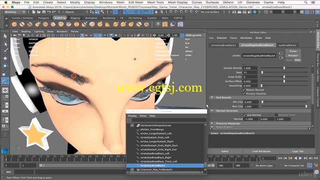Click the four-view layout icon
The width and height of the screenshot is (320, 180).
[x=5, y=98]
